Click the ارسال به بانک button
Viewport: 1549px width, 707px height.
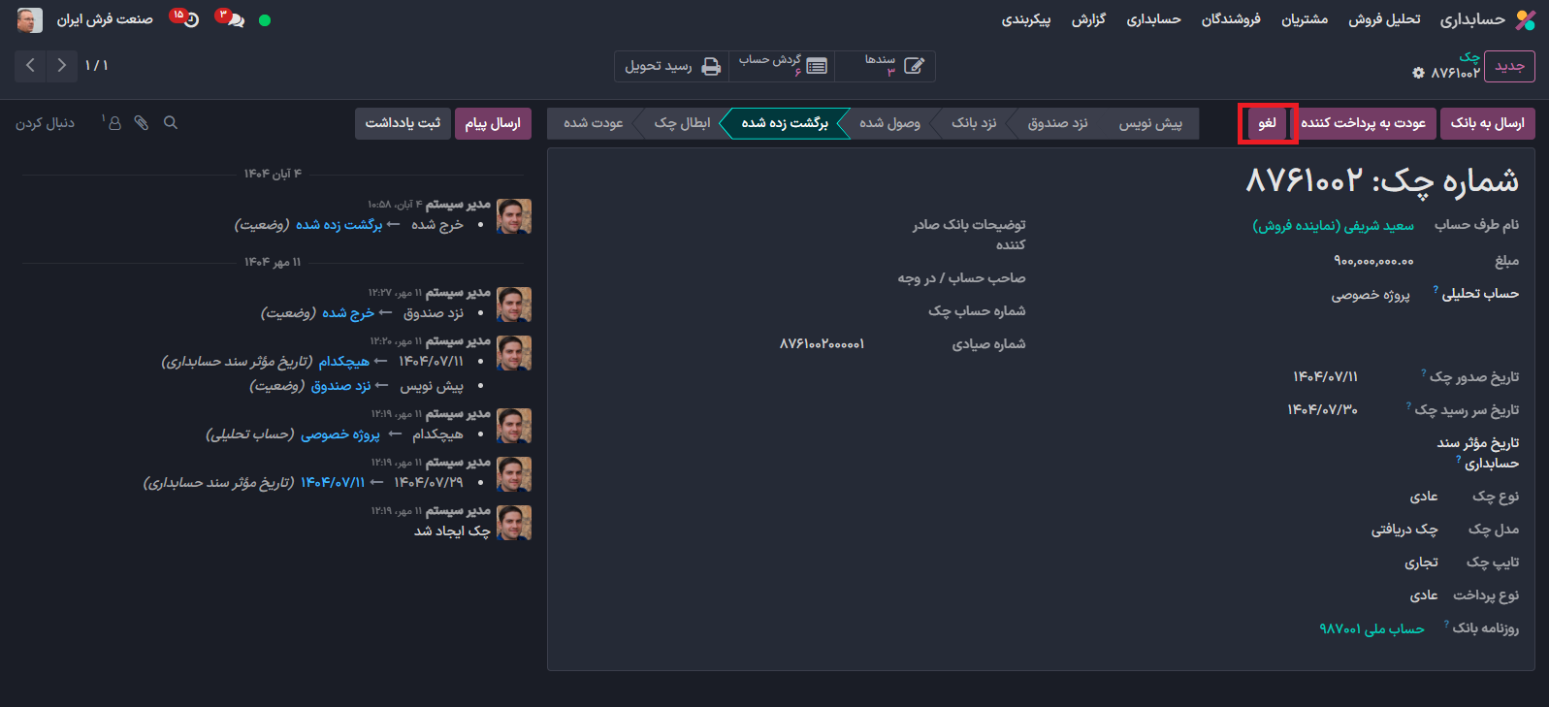point(1487,123)
